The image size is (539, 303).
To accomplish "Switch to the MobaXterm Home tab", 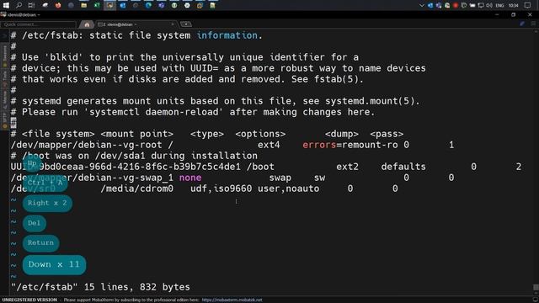I will point(87,24).
